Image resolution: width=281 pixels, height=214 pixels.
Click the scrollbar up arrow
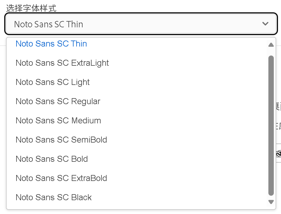coord(271,45)
